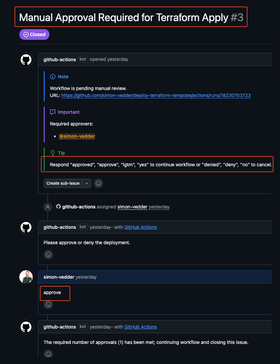Click the smiley reaction icon under the 'approve' comment
280x364 pixels.
[x=48, y=304]
